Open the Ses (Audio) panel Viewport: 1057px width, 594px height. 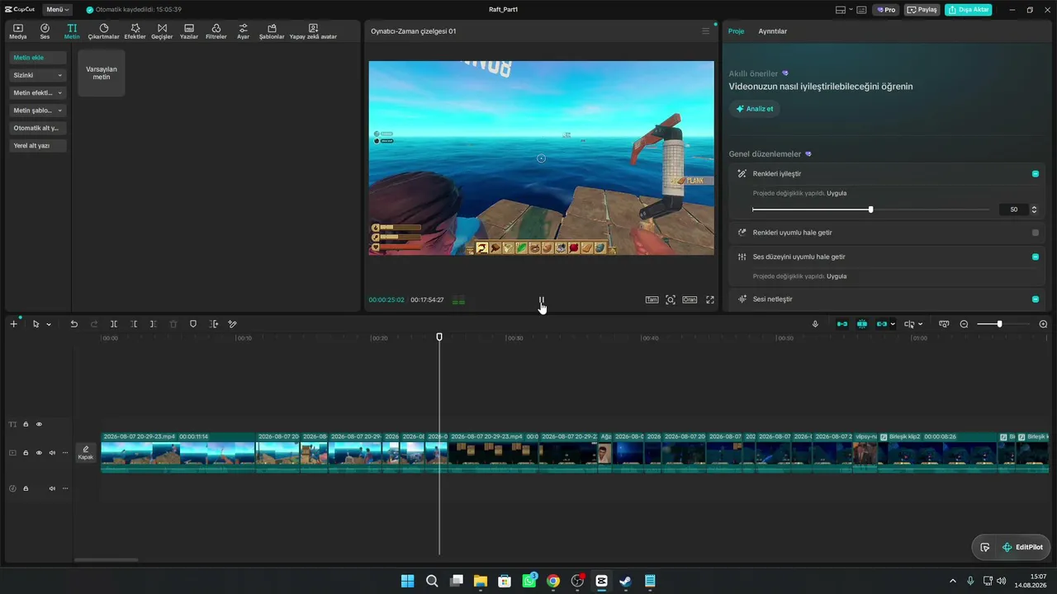[x=45, y=31]
